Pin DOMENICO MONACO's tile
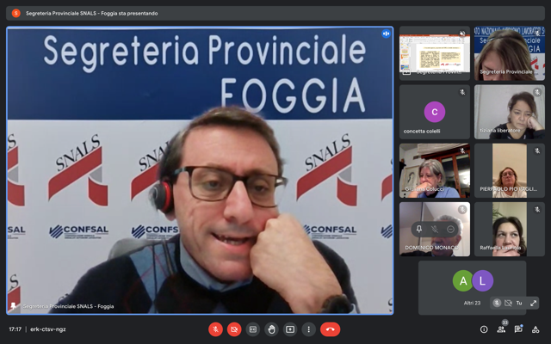This screenshot has width=551, height=344. [419, 230]
